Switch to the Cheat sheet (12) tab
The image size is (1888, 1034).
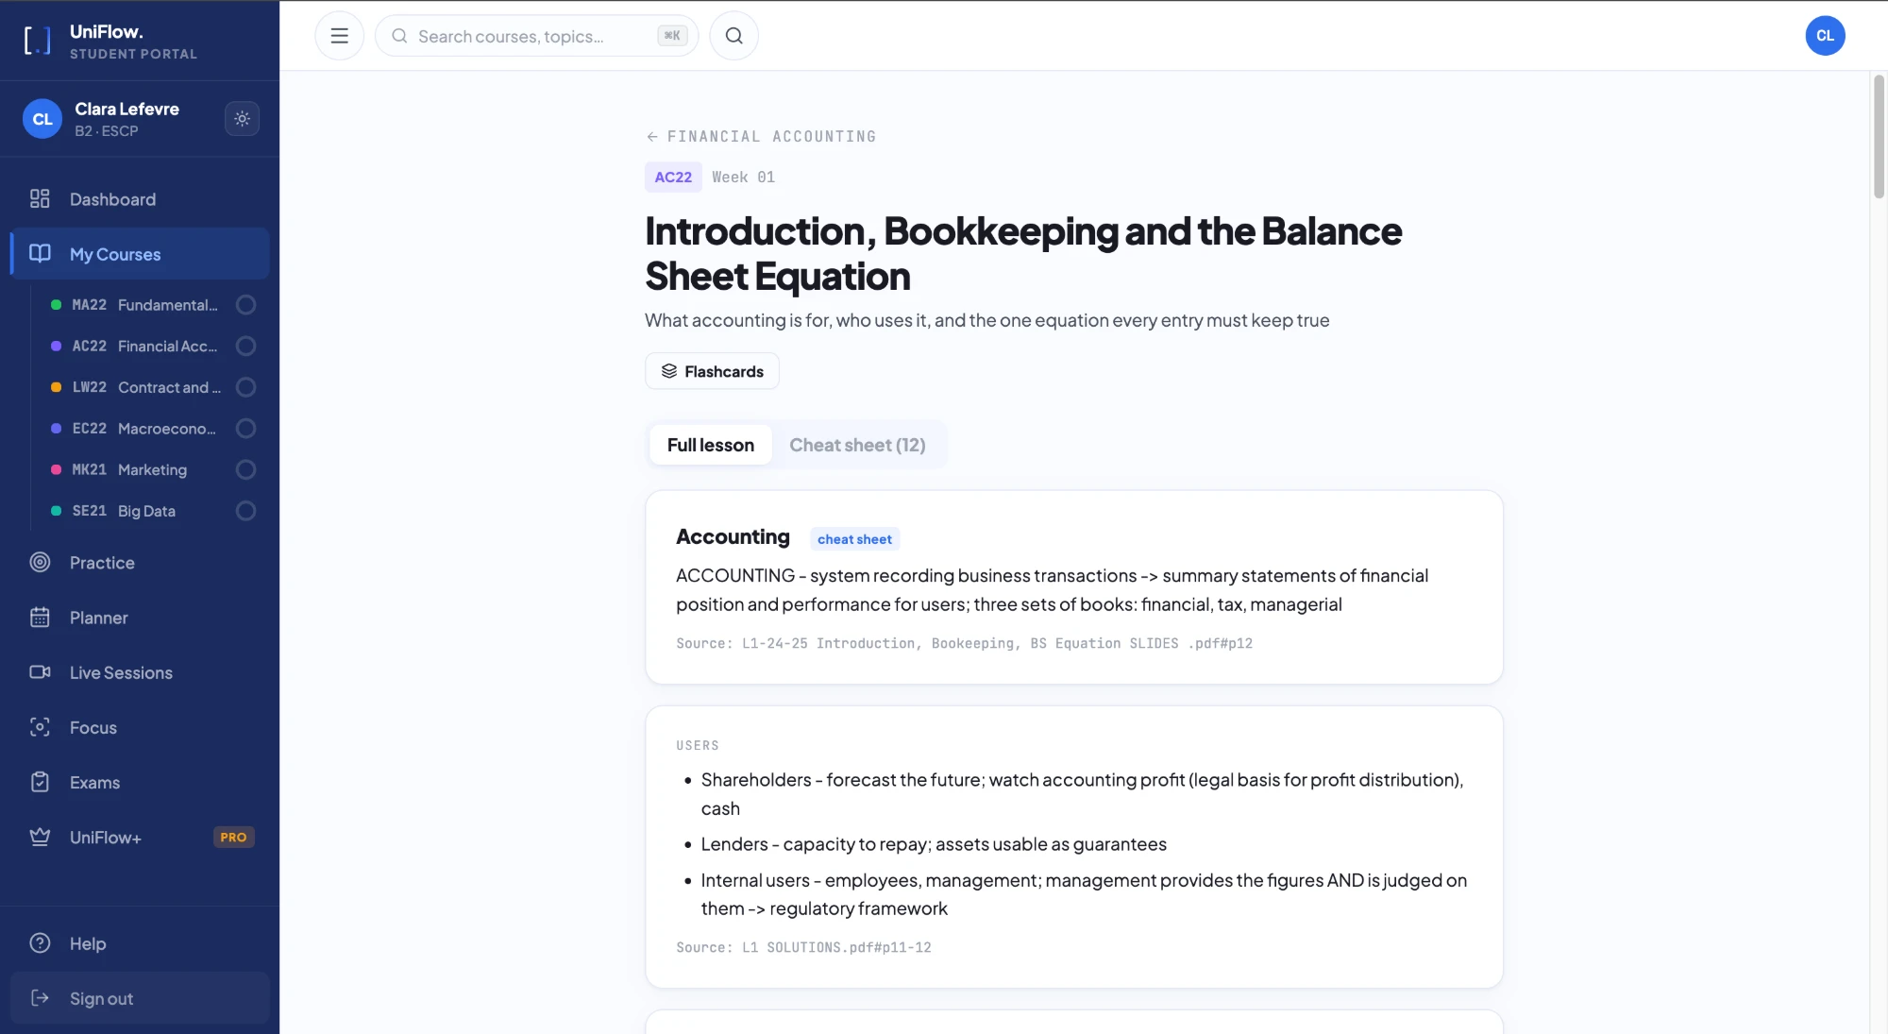(x=857, y=445)
